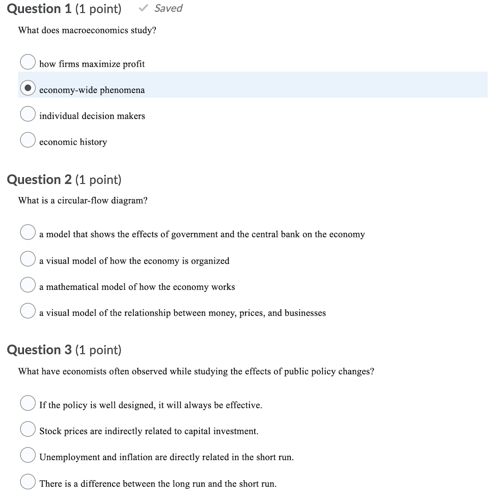Screen dimensions: 495x497
Task: Click the "Saved" status label
Action: point(168,8)
